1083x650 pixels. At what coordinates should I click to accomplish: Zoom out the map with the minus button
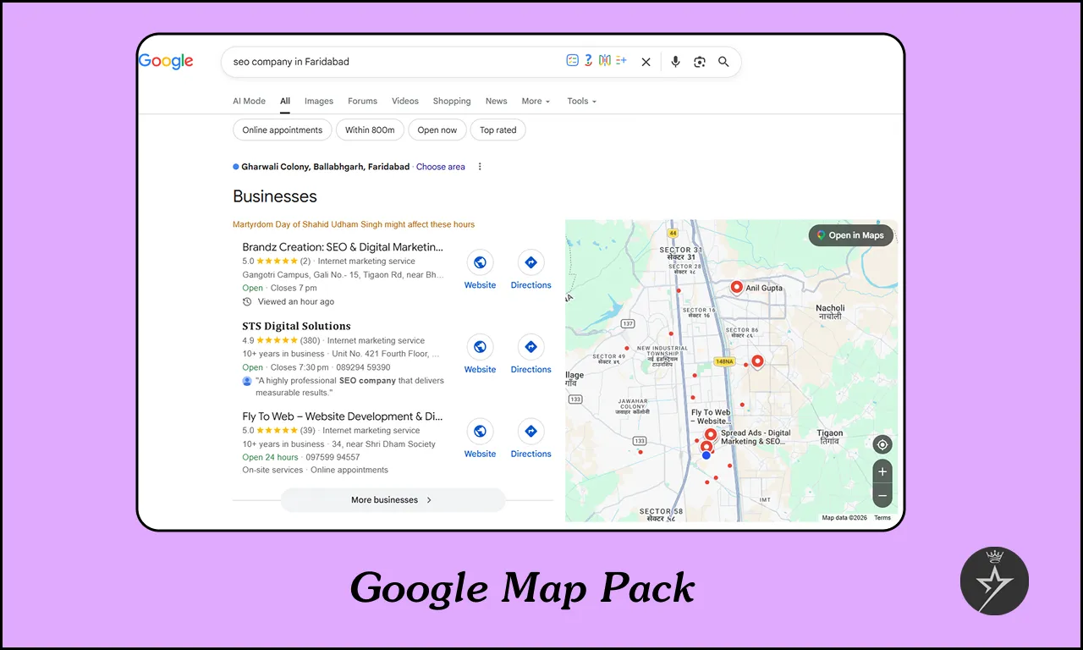point(882,496)
